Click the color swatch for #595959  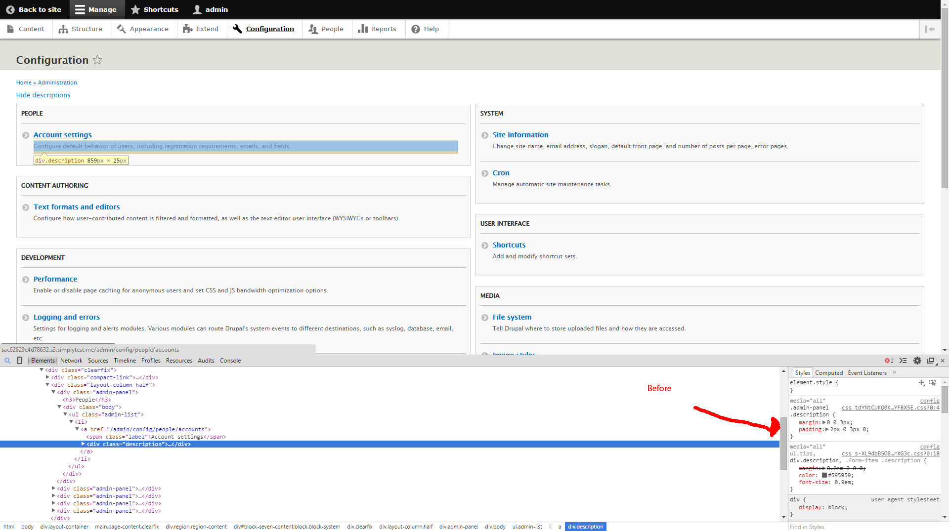coord(824,475)
